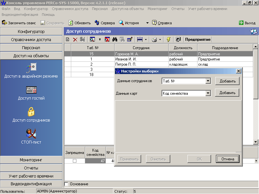This screenshot has height=194, width=259.
Task: Click the greyed-out people icon in the toolbar
Action: pos(83,39)
